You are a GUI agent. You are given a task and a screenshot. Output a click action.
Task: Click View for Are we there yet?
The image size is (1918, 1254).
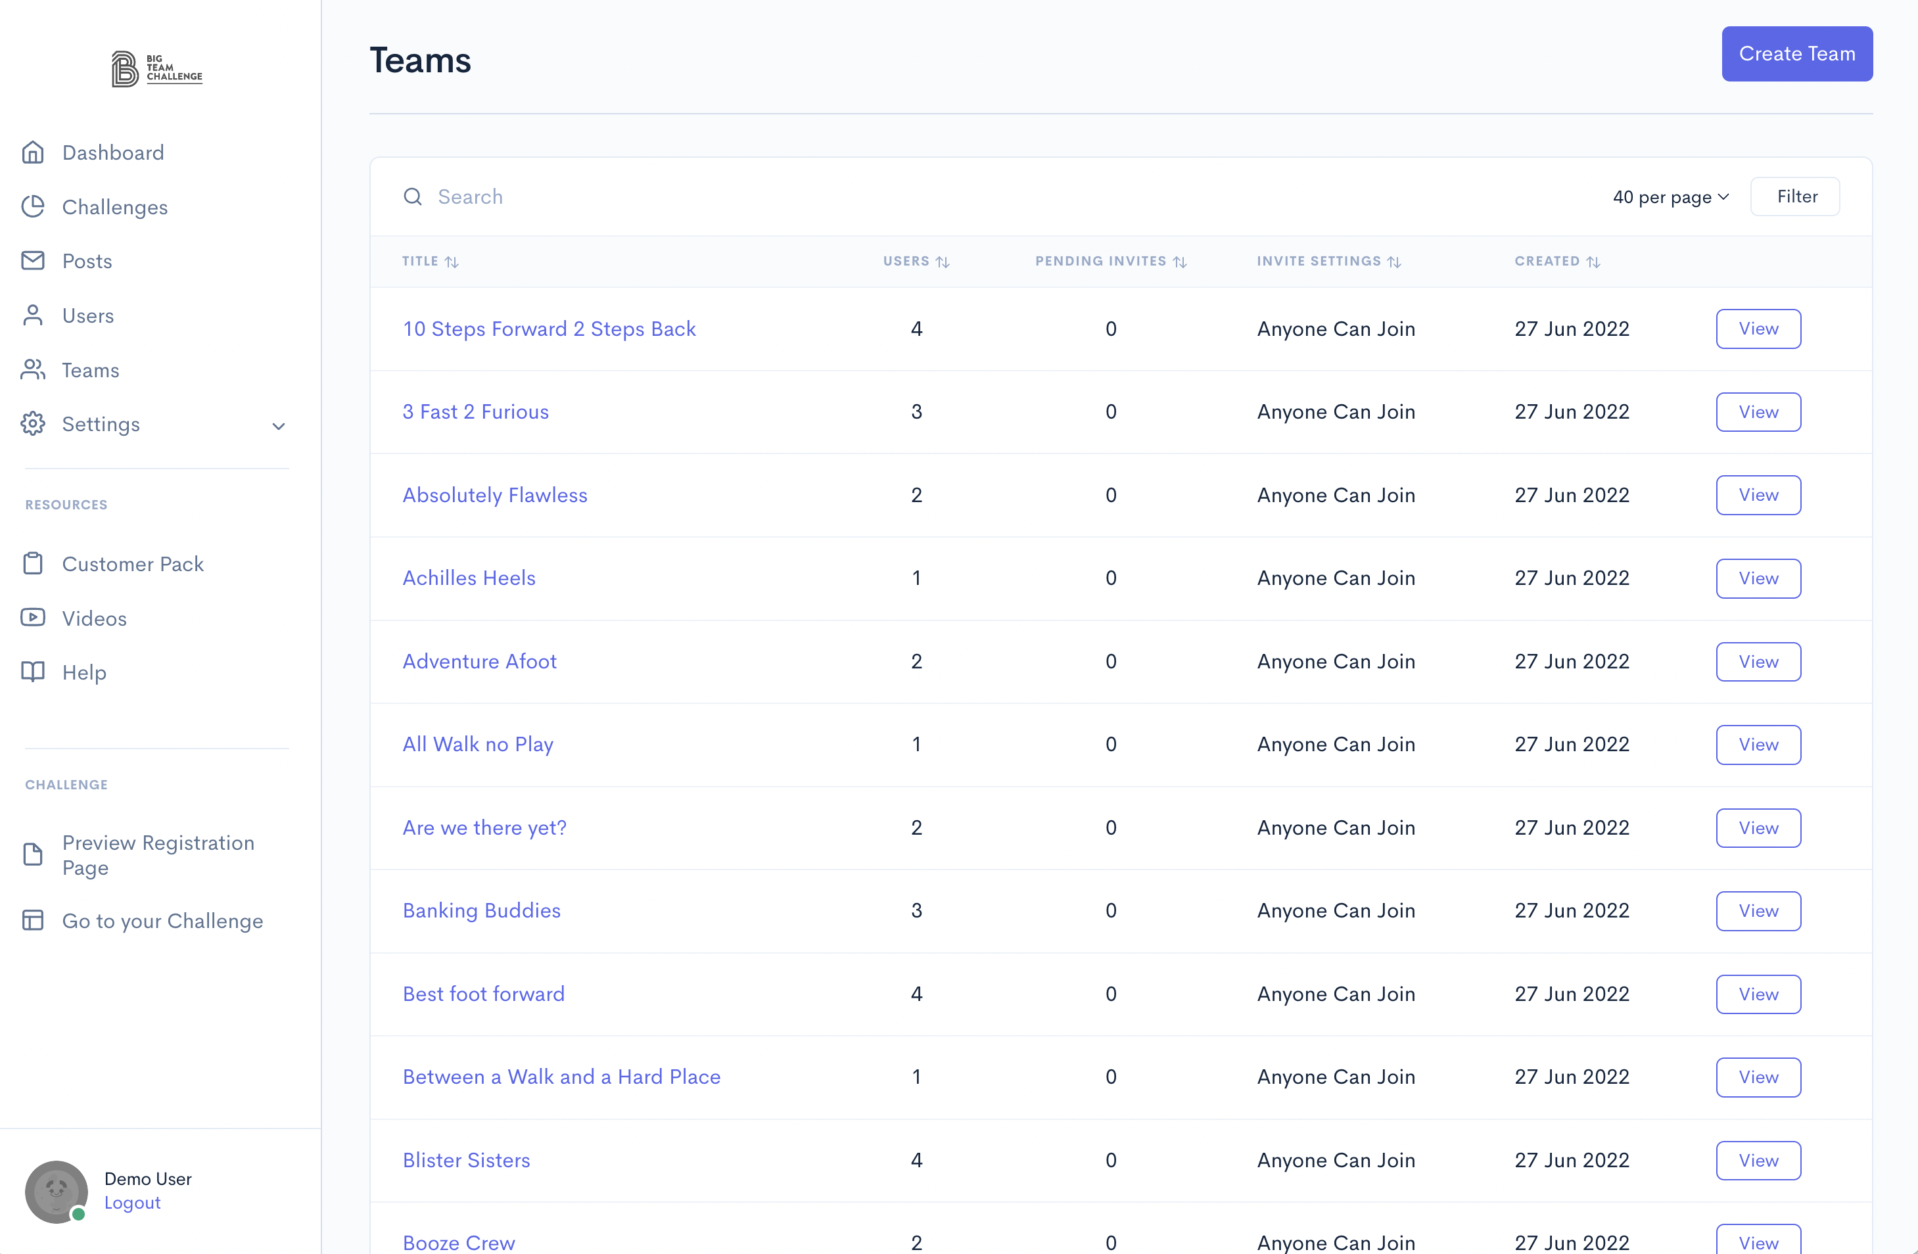(1758, 827)
